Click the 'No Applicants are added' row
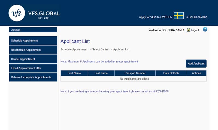The image size is (218, 130). click(134, 79)
